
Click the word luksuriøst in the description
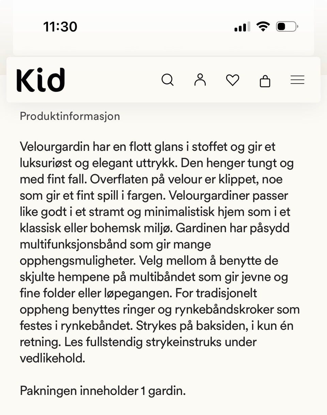(46, 164)
